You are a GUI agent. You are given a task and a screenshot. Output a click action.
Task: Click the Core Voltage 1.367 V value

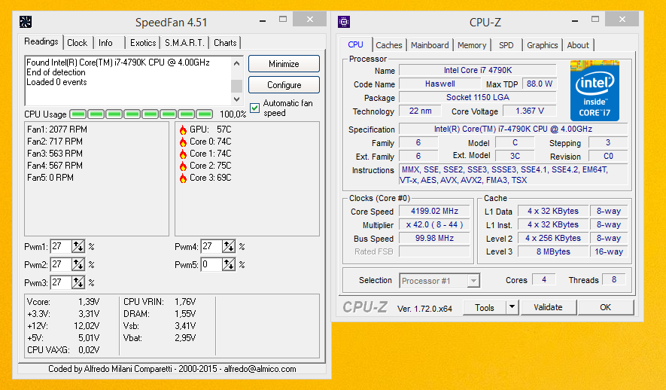point(530,111)
